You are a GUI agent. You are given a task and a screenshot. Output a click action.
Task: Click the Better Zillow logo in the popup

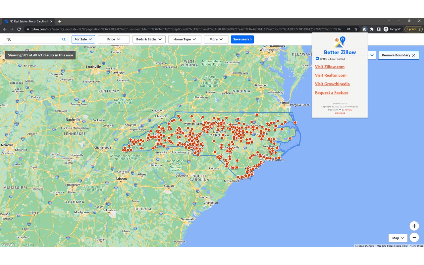(x=340, y=42)
